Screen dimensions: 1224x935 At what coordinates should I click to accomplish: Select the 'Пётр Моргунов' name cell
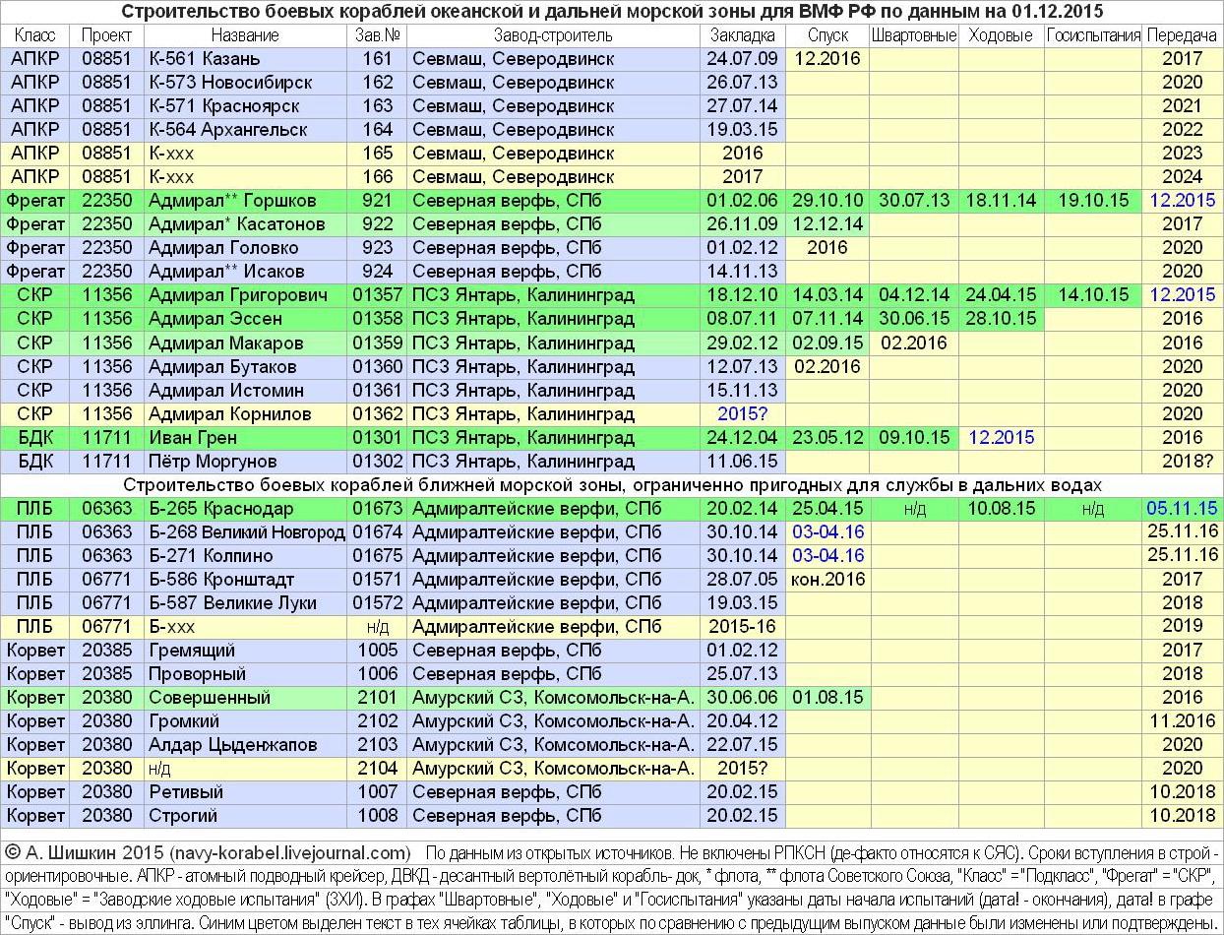(x=213, y=462)
